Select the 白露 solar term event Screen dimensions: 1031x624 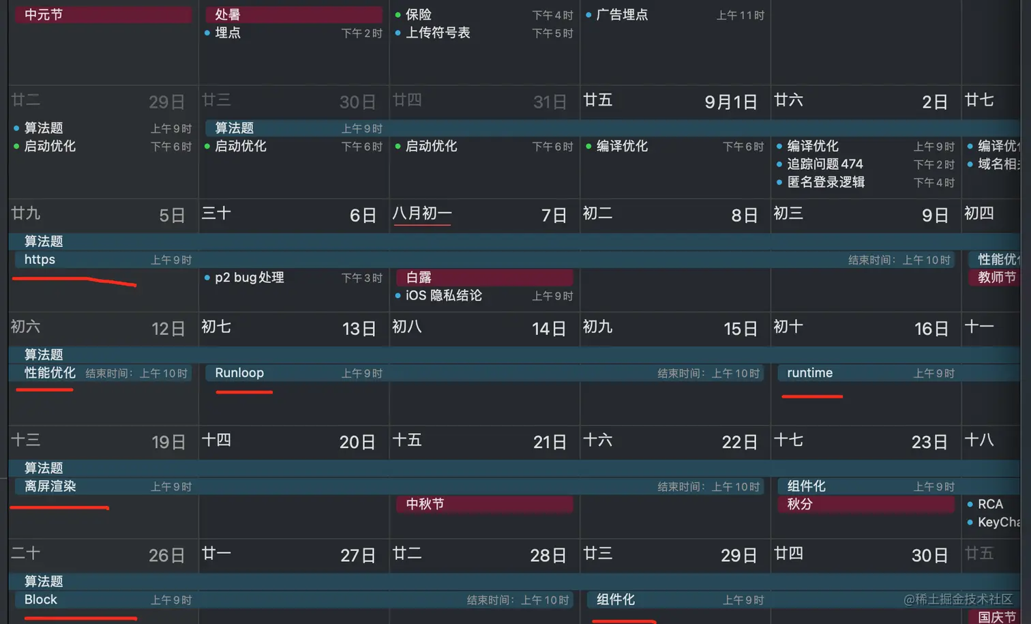pos(484,278)
